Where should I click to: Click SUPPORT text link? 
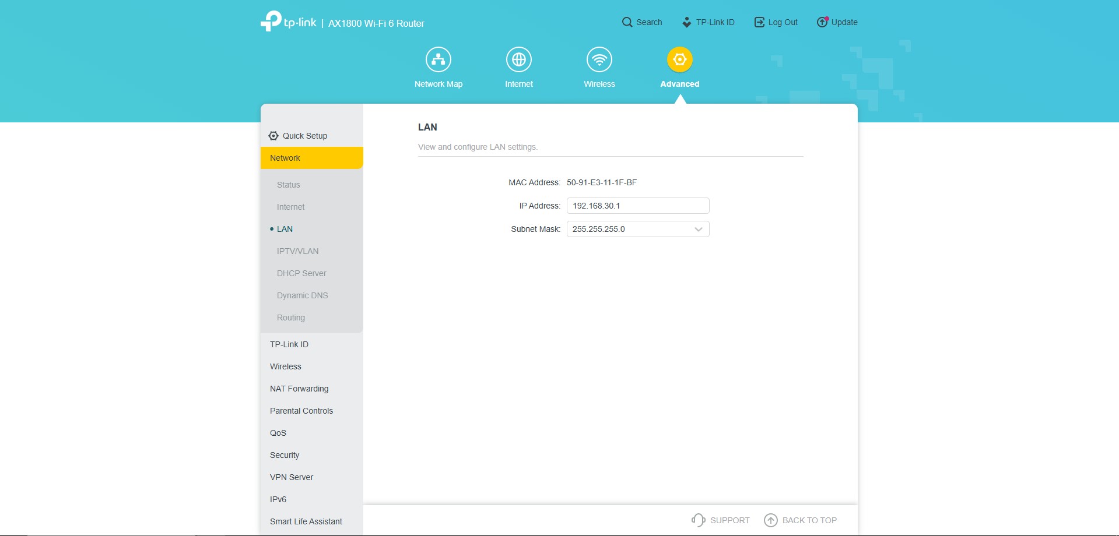coord(730,520)
